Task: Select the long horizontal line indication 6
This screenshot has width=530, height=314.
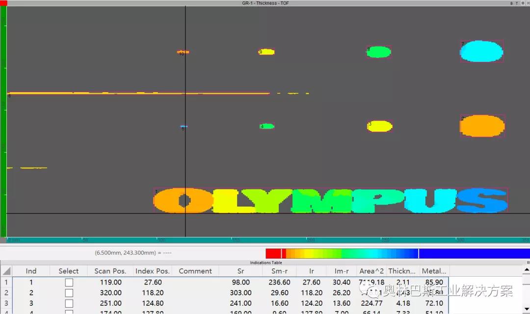Action: click(x=138, y=93)
